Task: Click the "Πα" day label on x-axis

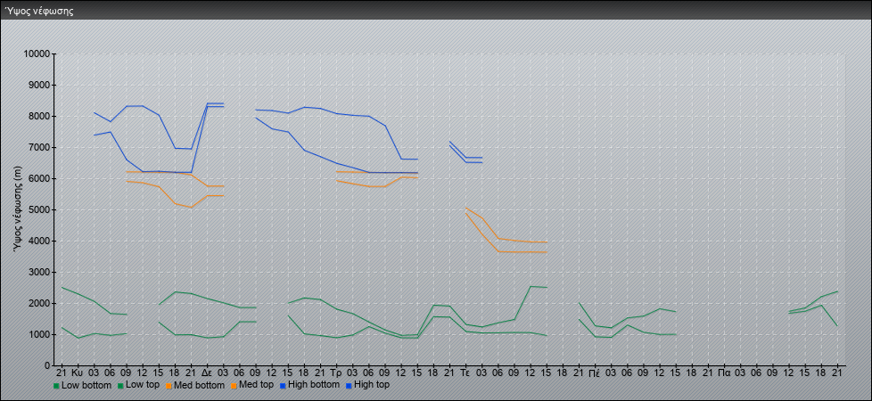Action: 724,372
